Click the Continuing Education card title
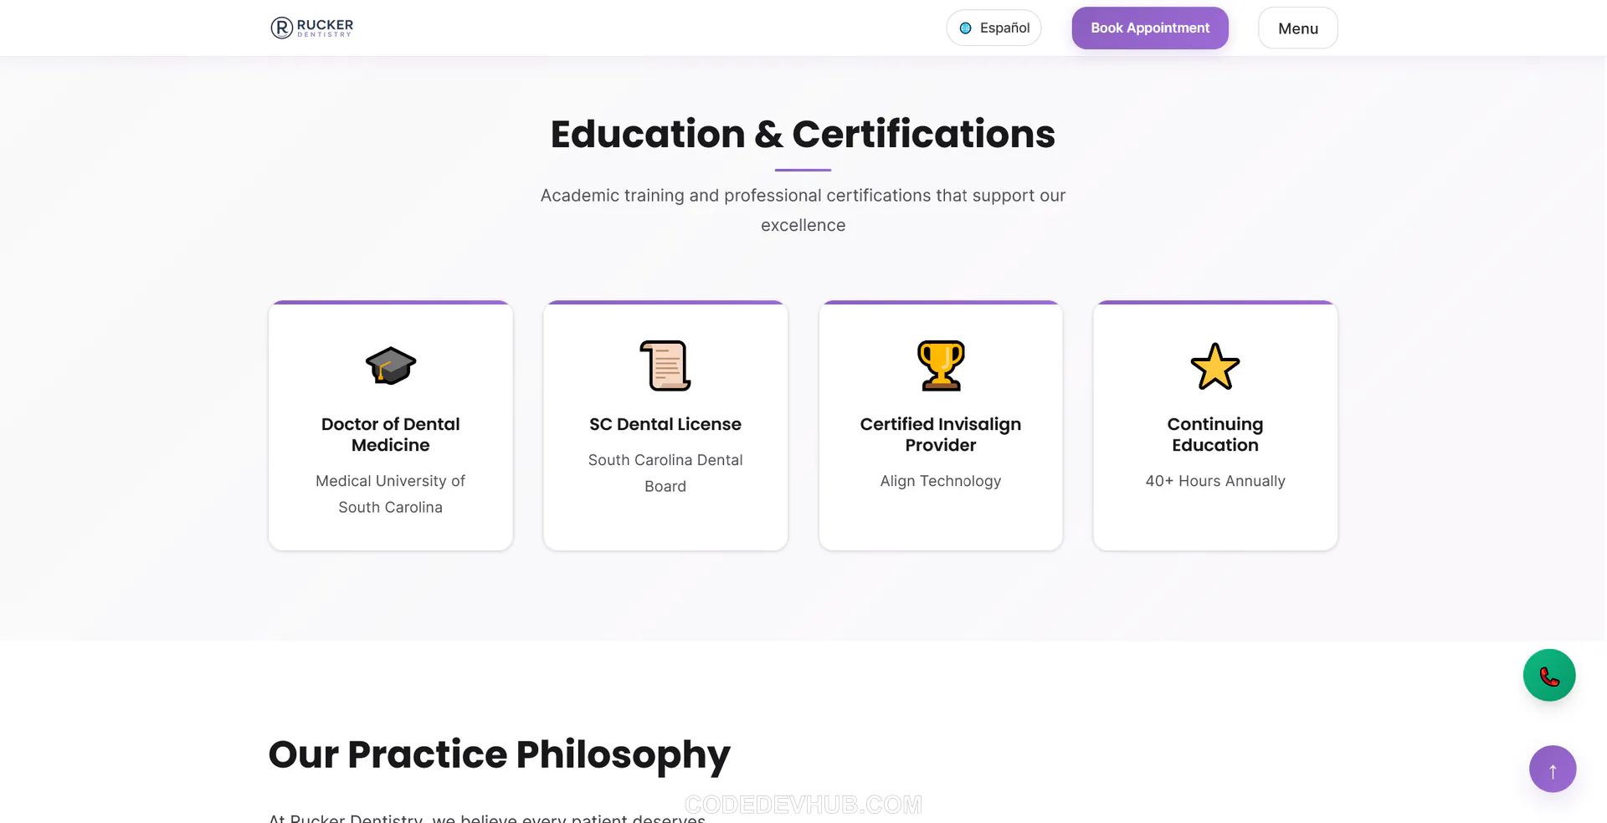Viewport: 1607px width, 823px height. pos(1215,434)
